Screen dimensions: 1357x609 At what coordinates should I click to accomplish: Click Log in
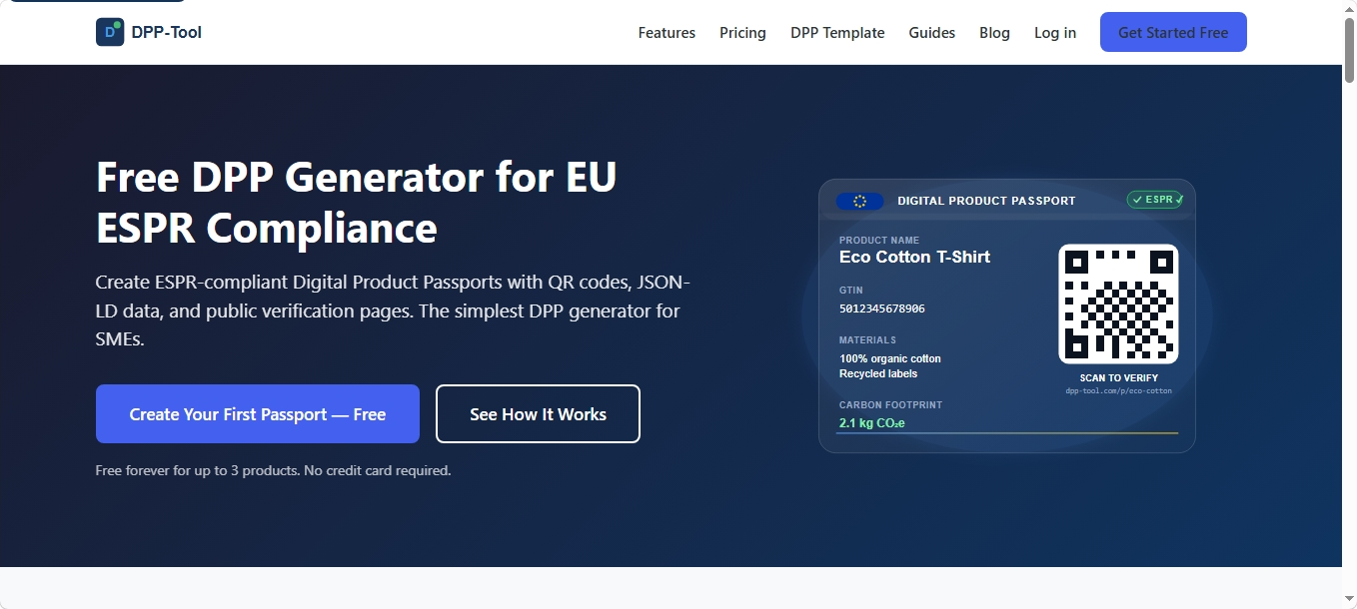(x=1055, y=33)
